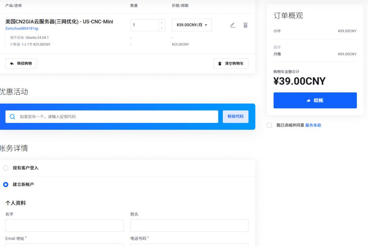The width and height of the screenshot is (368, 247).
Task: Select the 现有客户登入 radio option
Action: click(x=5, y=168)
